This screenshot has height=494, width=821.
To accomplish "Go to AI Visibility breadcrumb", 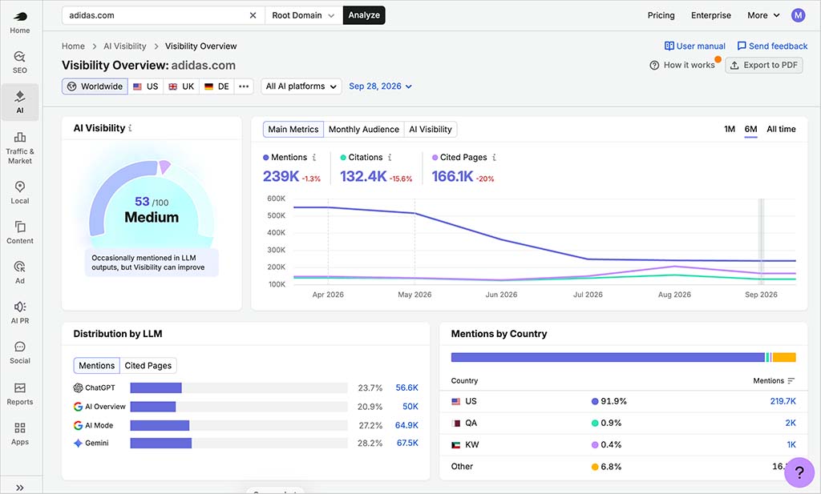I will pos(124,46).
